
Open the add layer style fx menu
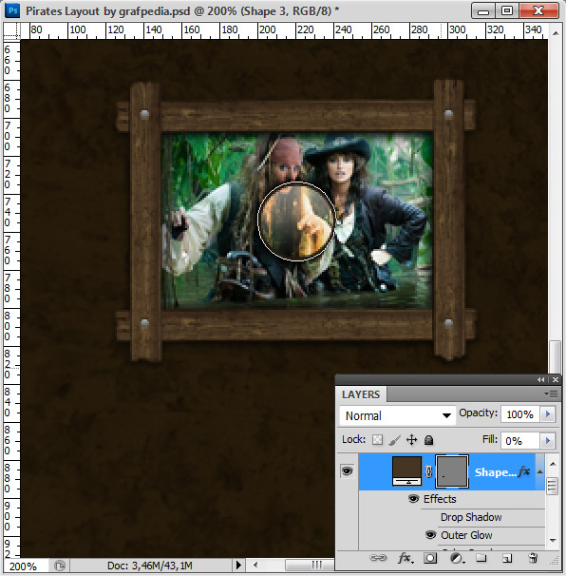[406, 558]
